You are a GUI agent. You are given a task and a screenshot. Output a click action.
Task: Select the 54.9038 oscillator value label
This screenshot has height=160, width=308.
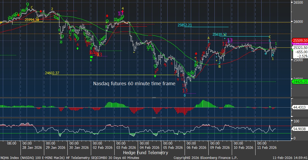point(299,129)
